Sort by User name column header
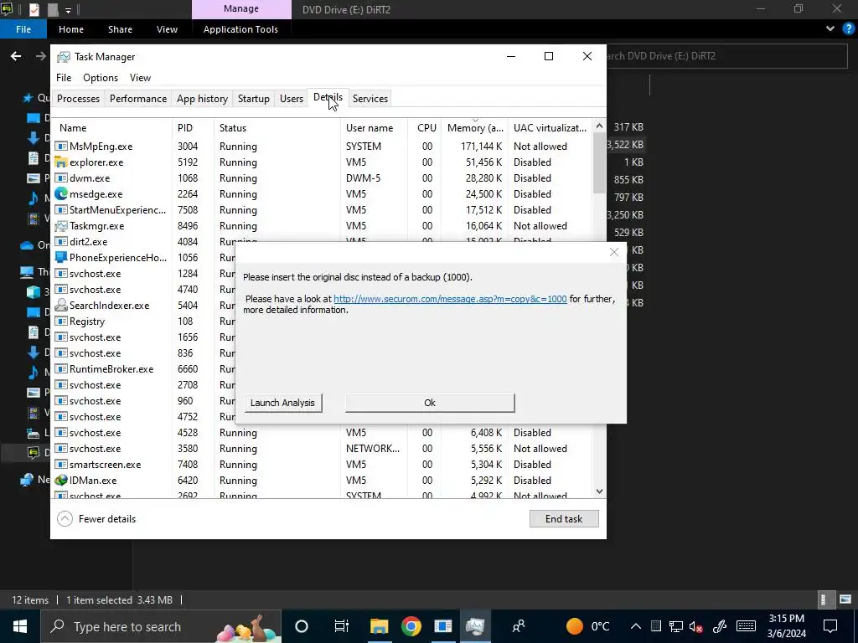Screen dimensions: 858x643 (375, 128)
